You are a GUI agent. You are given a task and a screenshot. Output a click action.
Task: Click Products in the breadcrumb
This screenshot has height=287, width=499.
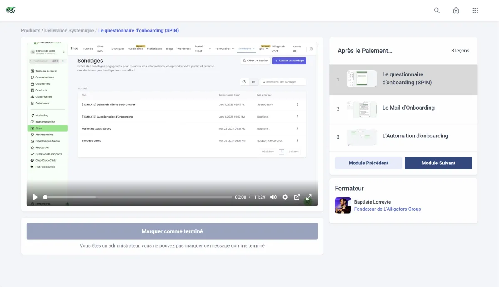click(x=30, y=31)
